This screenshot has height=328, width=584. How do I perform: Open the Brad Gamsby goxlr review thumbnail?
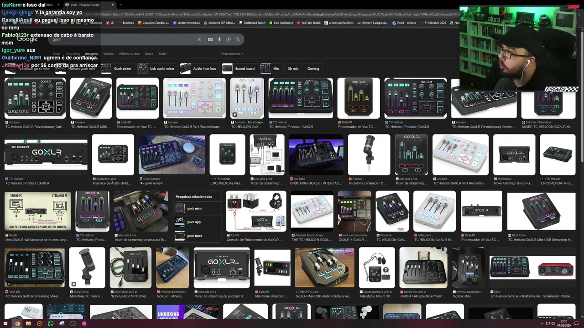(172, 154)
